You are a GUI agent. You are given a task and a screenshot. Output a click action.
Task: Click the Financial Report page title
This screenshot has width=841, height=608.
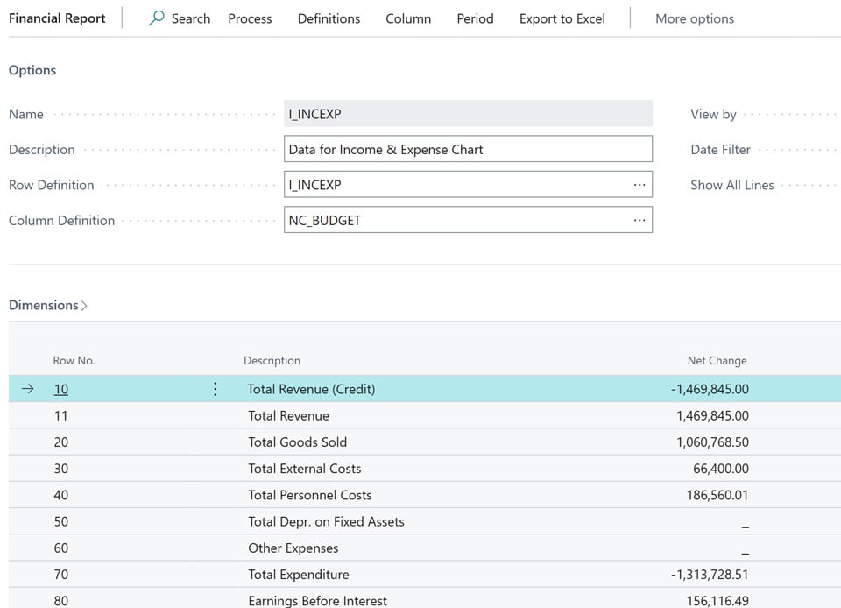pyautogui.click(x=57, y=18)
